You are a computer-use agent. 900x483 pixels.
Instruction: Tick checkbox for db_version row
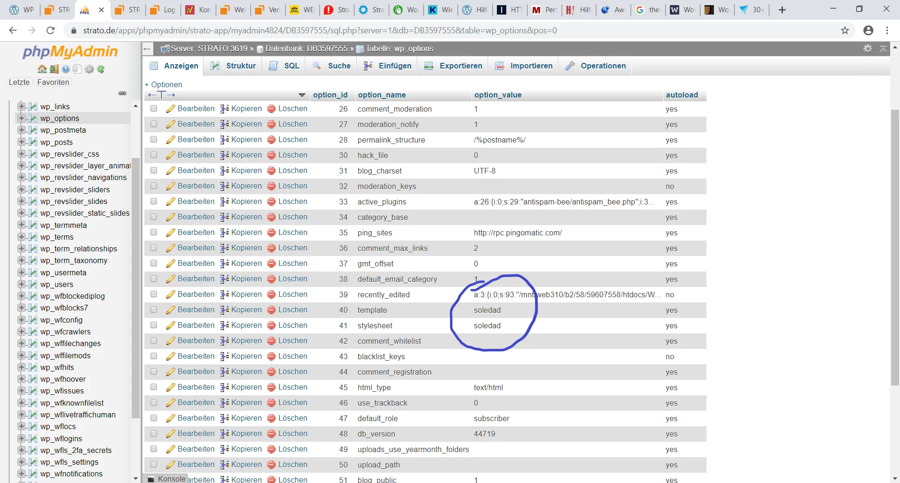[x=154, y=434]
